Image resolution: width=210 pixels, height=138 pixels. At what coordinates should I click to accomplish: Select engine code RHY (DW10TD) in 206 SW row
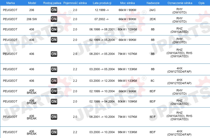[179, 20]
